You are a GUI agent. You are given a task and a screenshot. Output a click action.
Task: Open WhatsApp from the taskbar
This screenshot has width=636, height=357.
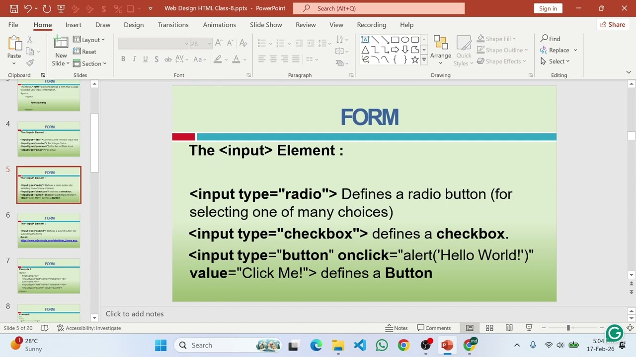(x=382, y=345)
